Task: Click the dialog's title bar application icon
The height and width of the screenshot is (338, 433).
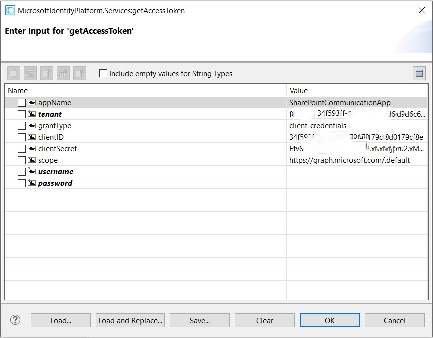Action: click(x=10, y=11)
